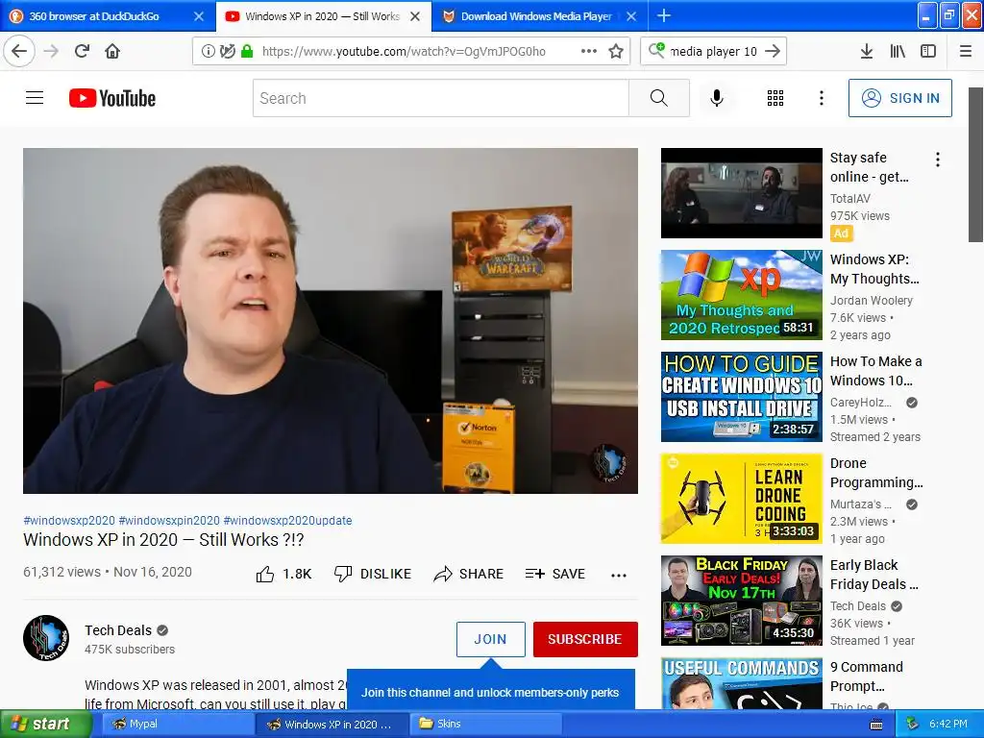Image resolution: width=984 pixels, height=738 pixels.
Task: Select the Windows XP in 2020 tab
Action: point(313,16)
